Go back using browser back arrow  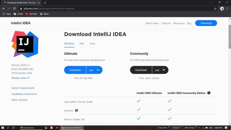coord(4,9)
